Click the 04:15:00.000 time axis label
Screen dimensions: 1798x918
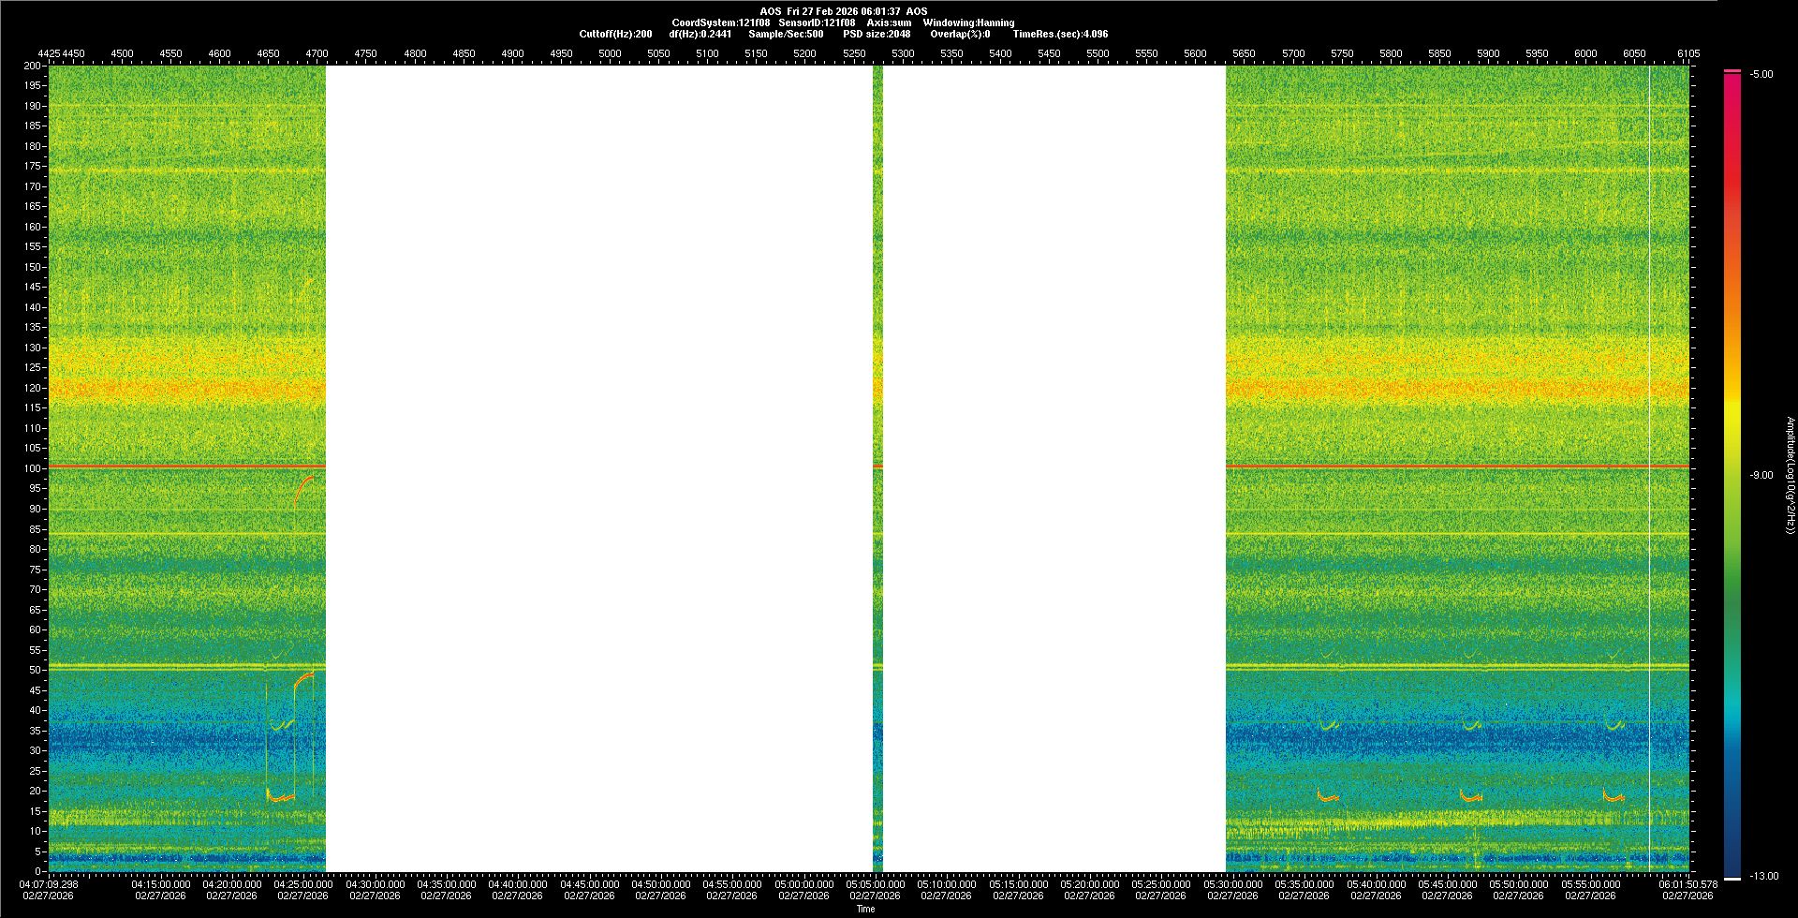click(160, 884)
